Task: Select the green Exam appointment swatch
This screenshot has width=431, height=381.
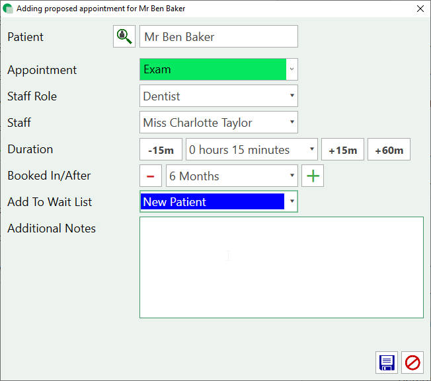Action: (x=212, y=69)
